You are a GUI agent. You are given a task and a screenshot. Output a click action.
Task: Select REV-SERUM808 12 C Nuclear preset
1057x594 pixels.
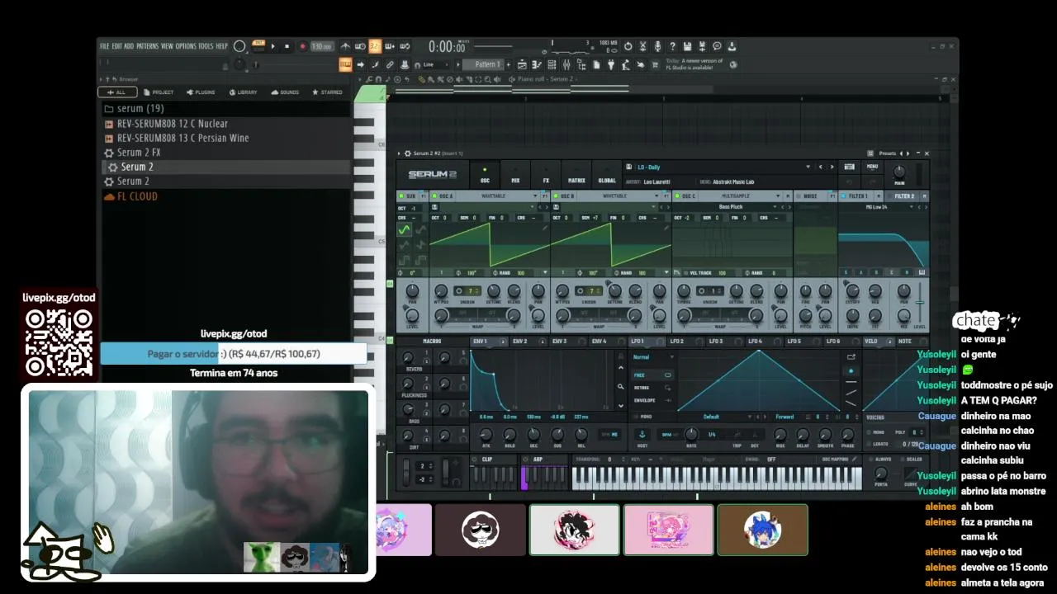(225, 124)
